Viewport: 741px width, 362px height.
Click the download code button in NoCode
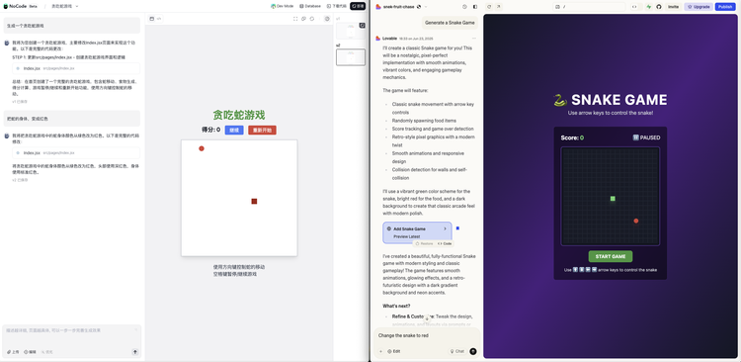coord(337,6)
